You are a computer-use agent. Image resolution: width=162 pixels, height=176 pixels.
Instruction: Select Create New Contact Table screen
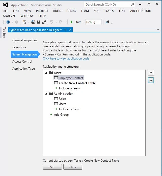pyautogui.click(x=77, y=83)
